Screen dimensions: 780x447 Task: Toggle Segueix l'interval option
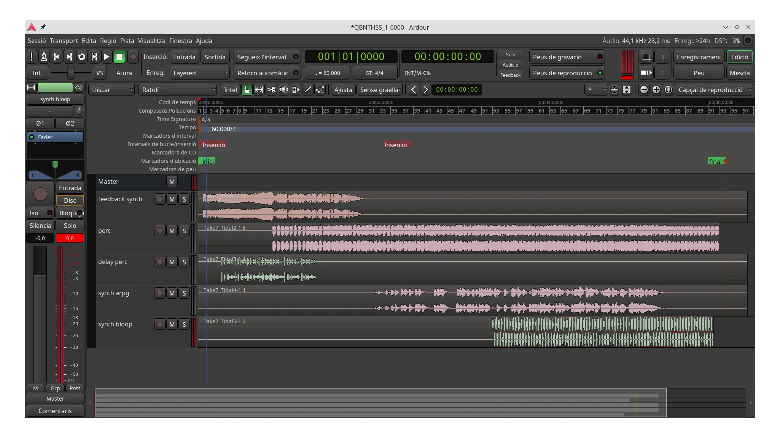pos(267,57)
